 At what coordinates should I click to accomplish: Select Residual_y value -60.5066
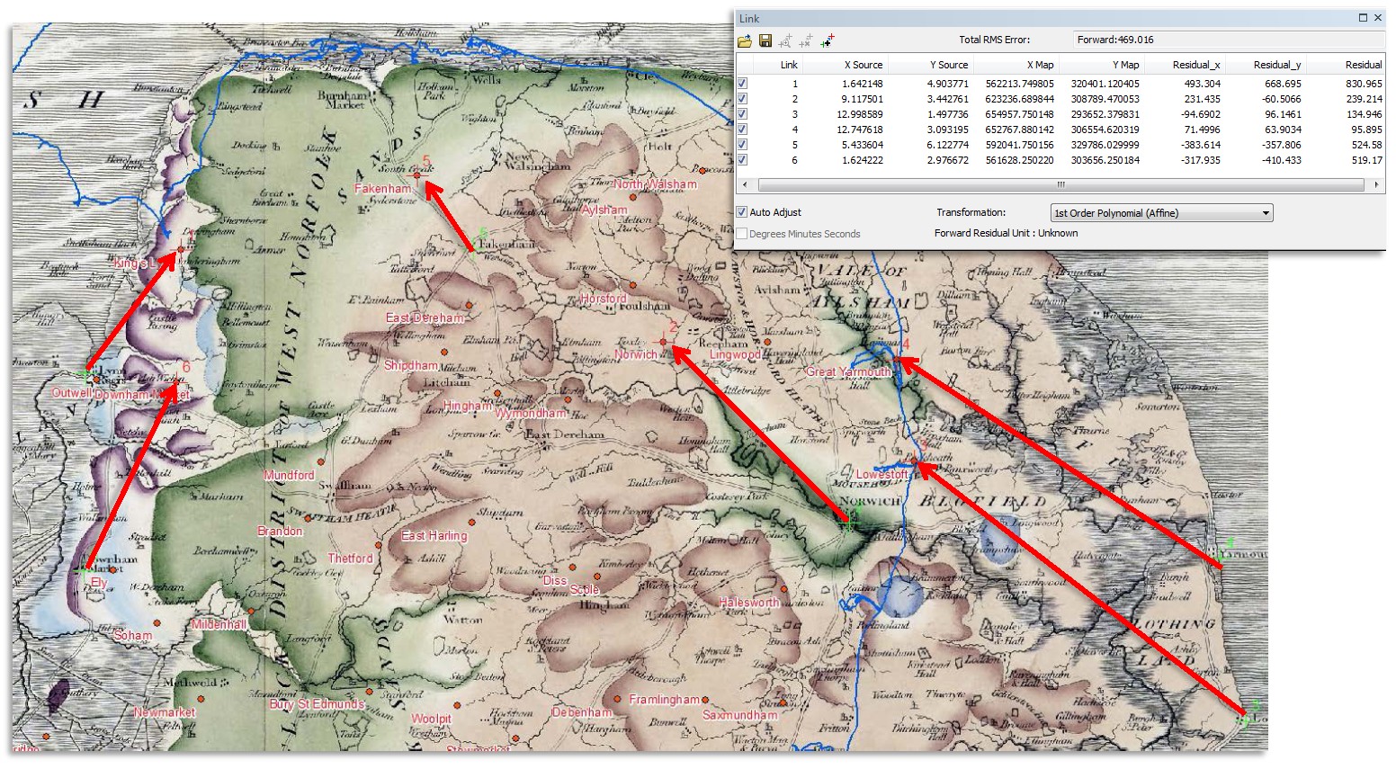pyautogui.click(x=1281, y=99)
